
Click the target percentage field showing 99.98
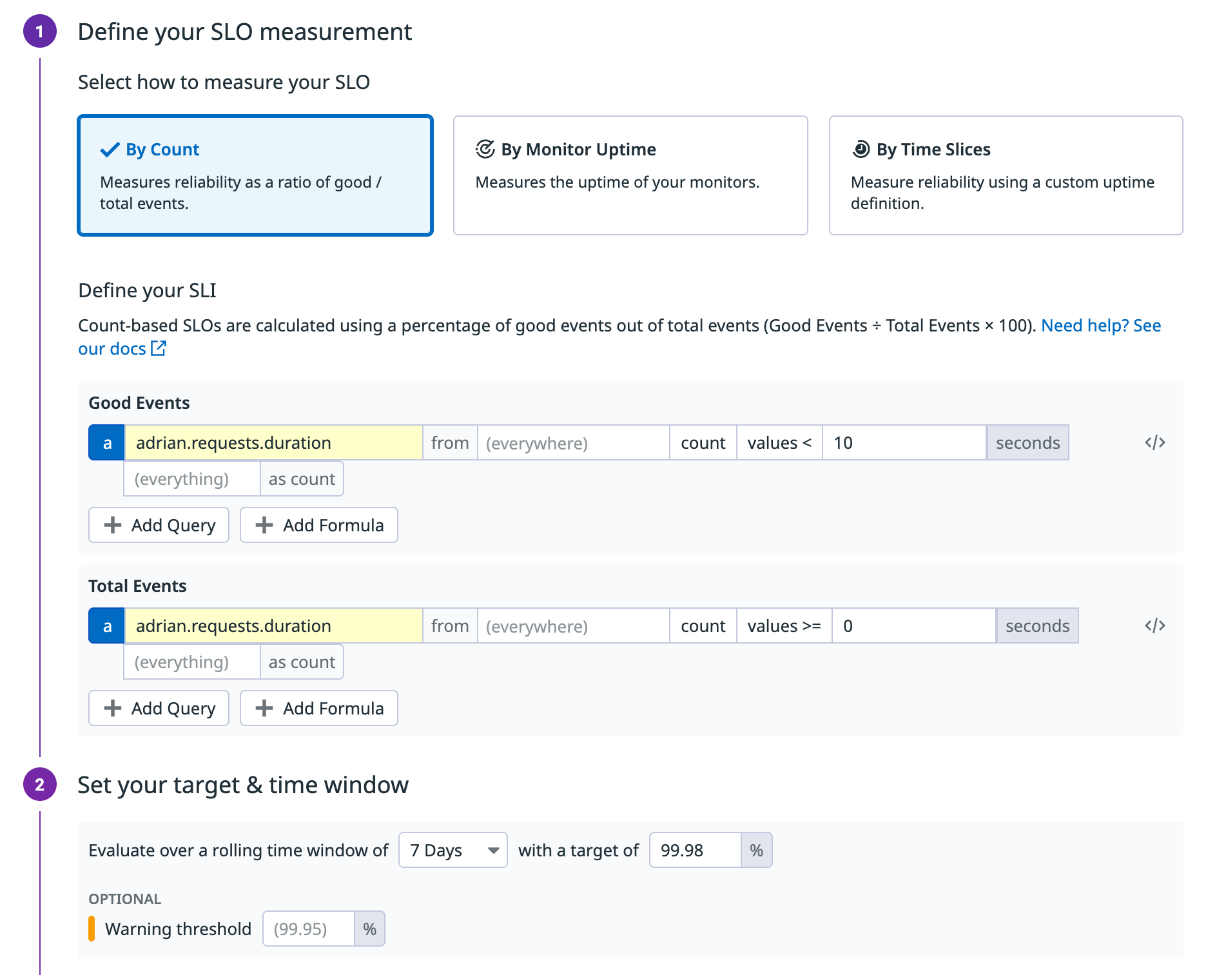tap(695, 850)
